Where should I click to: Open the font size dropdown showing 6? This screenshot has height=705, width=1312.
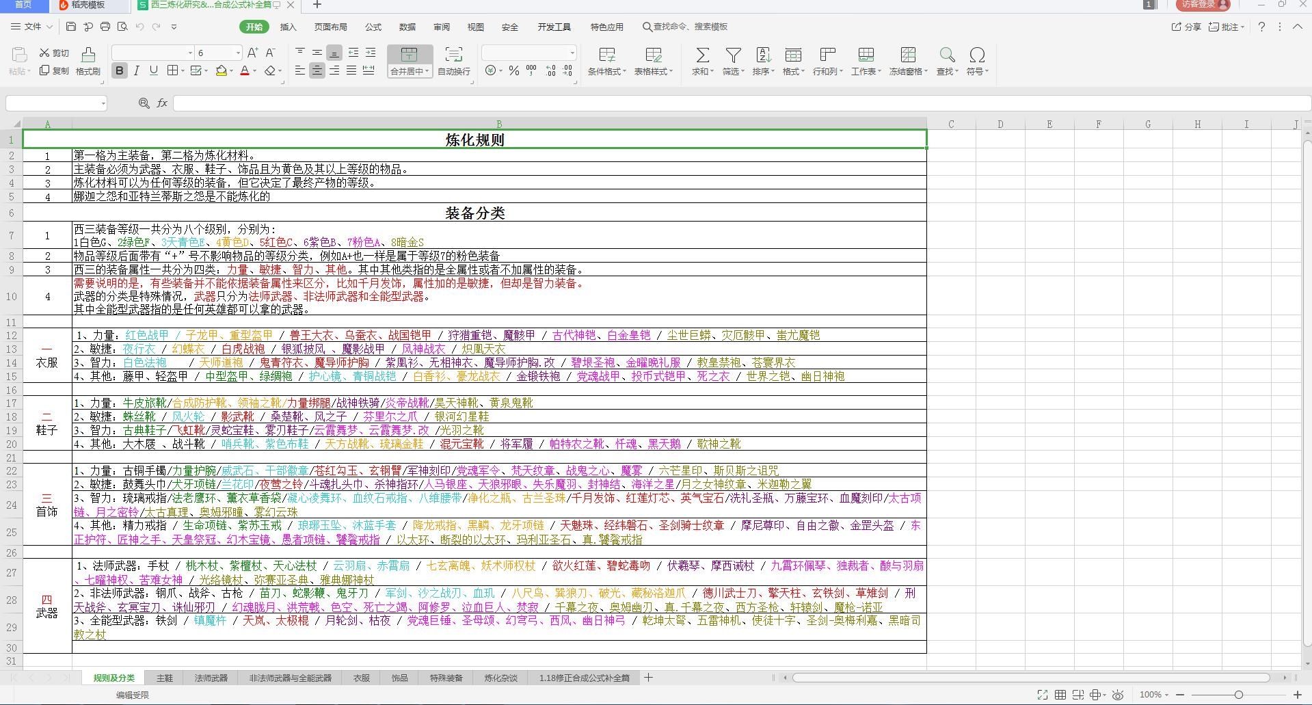click(238, 53)
